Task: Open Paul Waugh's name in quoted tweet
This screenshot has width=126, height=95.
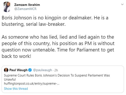Action: [18, 70]
